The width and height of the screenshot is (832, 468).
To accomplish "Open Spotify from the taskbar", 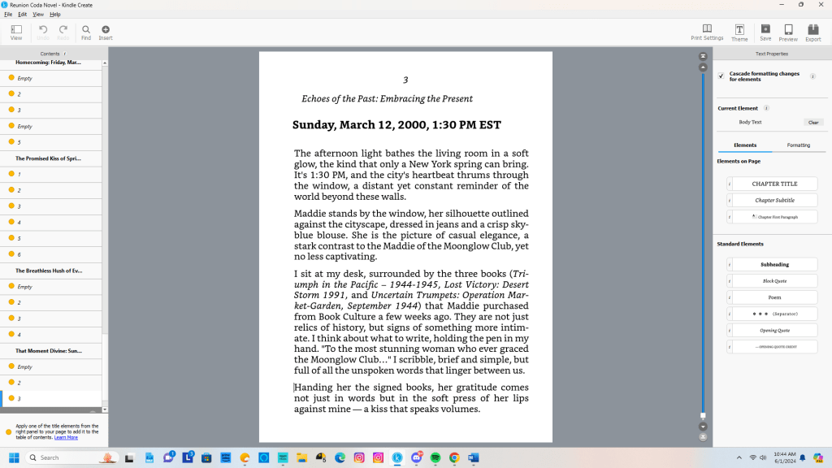I will pos(435,458).
